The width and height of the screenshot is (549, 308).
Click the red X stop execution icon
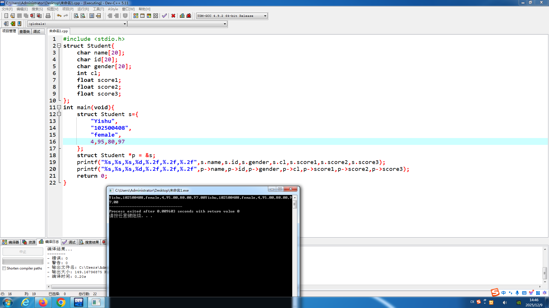[173, 16]
